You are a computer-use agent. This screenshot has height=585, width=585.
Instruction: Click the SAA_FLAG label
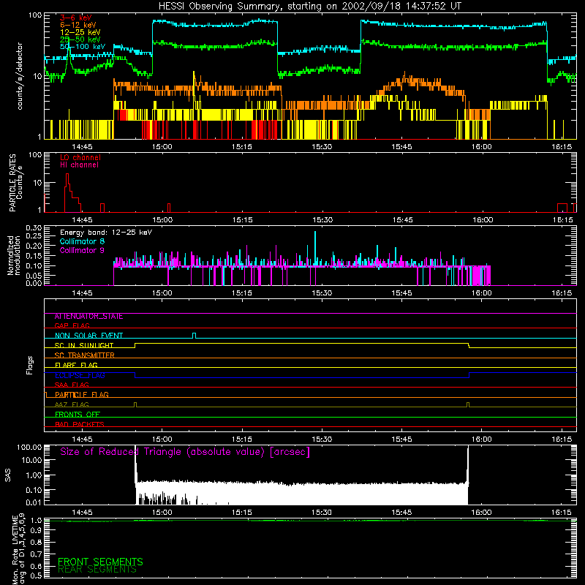[72, 385]
